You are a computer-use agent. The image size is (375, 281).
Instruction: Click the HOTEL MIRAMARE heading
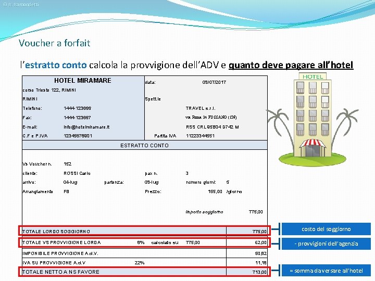point(83,81)
